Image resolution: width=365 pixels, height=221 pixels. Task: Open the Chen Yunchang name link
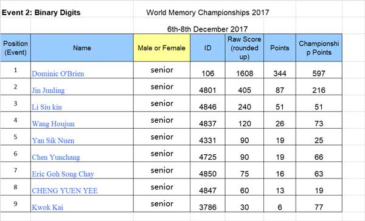point(56,157)
